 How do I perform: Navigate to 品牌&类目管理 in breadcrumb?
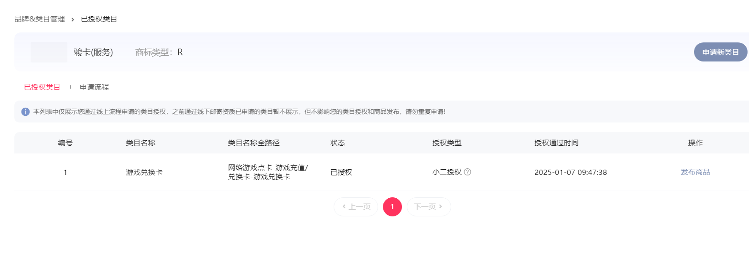click(40, 19)
